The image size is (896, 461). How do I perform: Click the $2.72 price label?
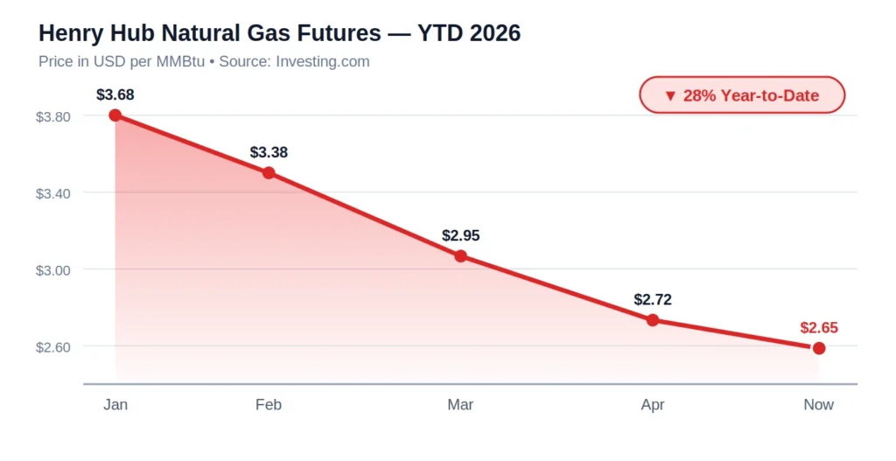tap(653, 299)
